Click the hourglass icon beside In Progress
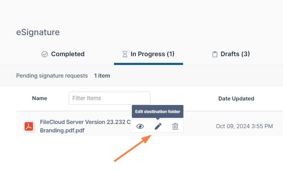This screenshot has width=283, height=171. 124,54
